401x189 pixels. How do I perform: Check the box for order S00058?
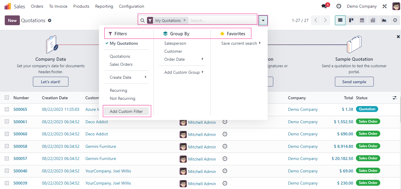(7, 146)
